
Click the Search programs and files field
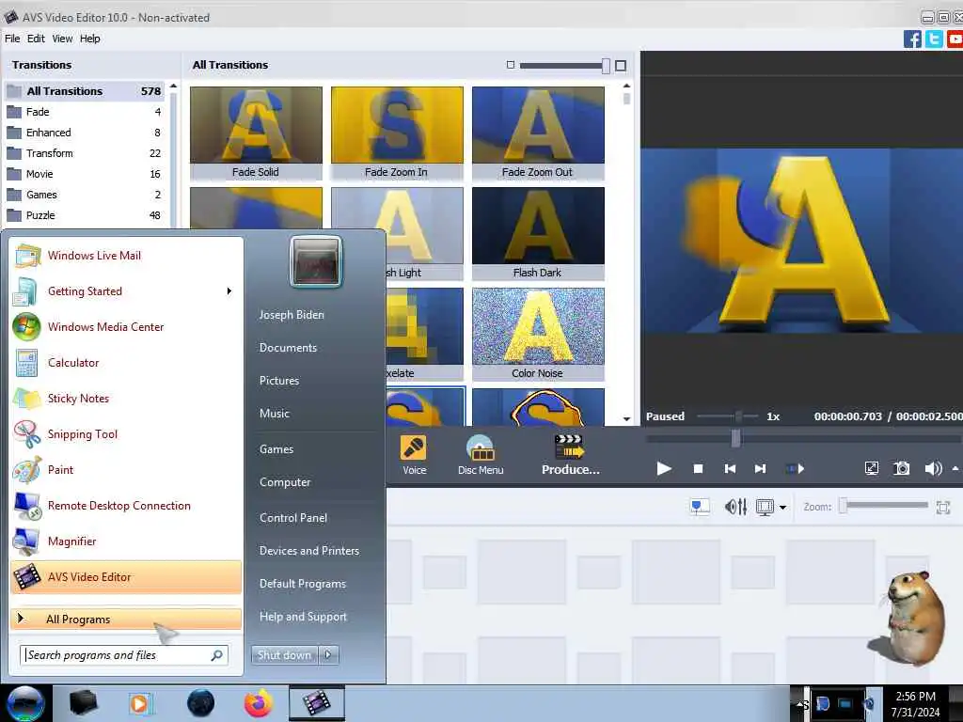coord(124,655)
